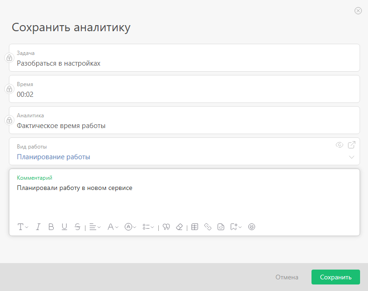Insert a table into the comment
Image resolution: width=368 pixels, height=291 pixels.
click(x=195, y=227)
